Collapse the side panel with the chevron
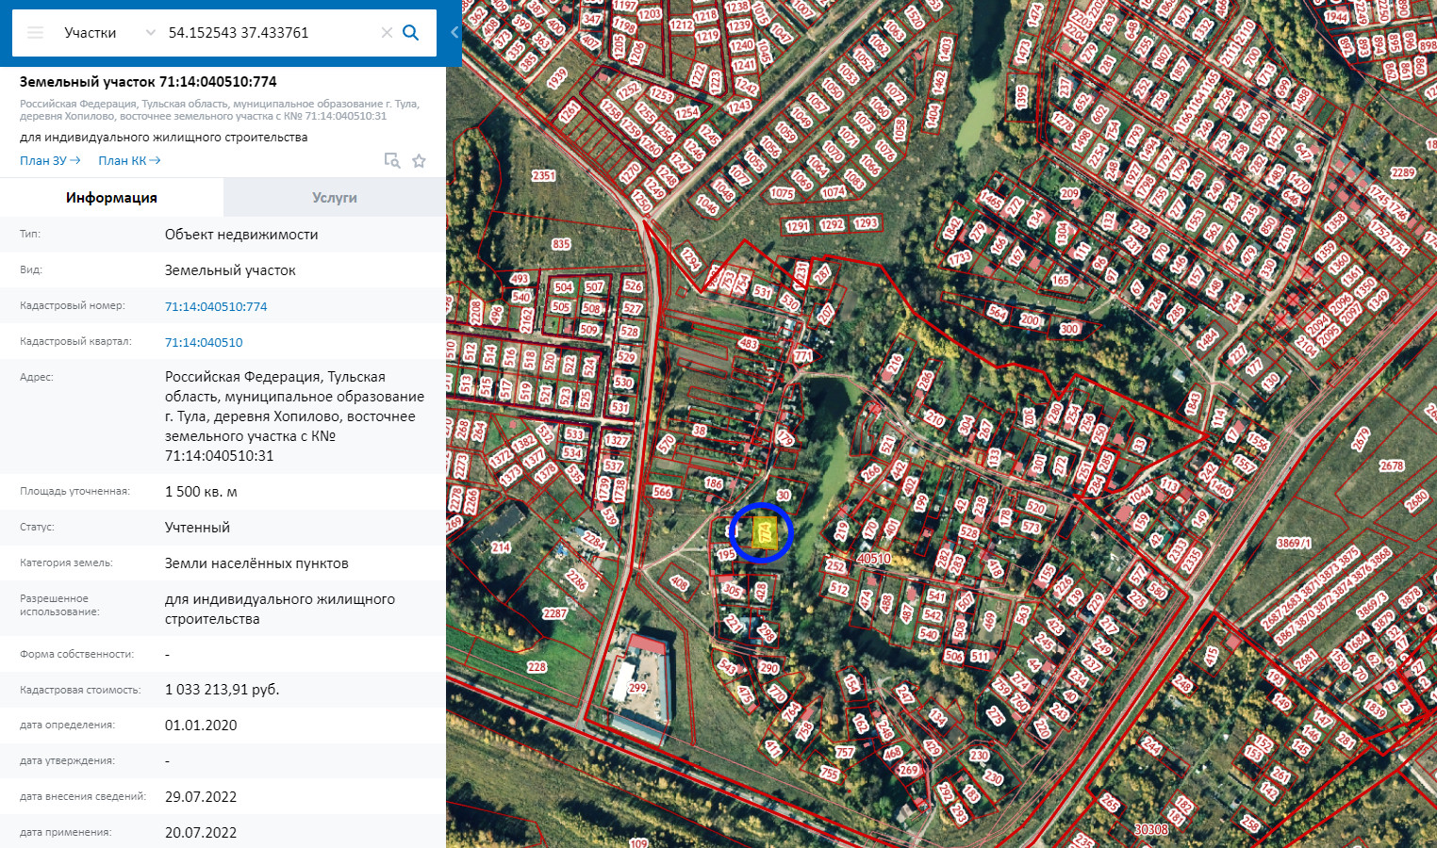This screenshot has width=1437, height=848. point(454,33)
